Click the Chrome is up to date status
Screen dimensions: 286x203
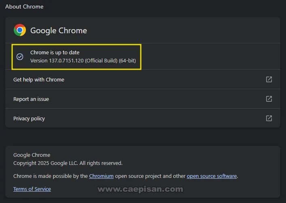tap(55, 52)
